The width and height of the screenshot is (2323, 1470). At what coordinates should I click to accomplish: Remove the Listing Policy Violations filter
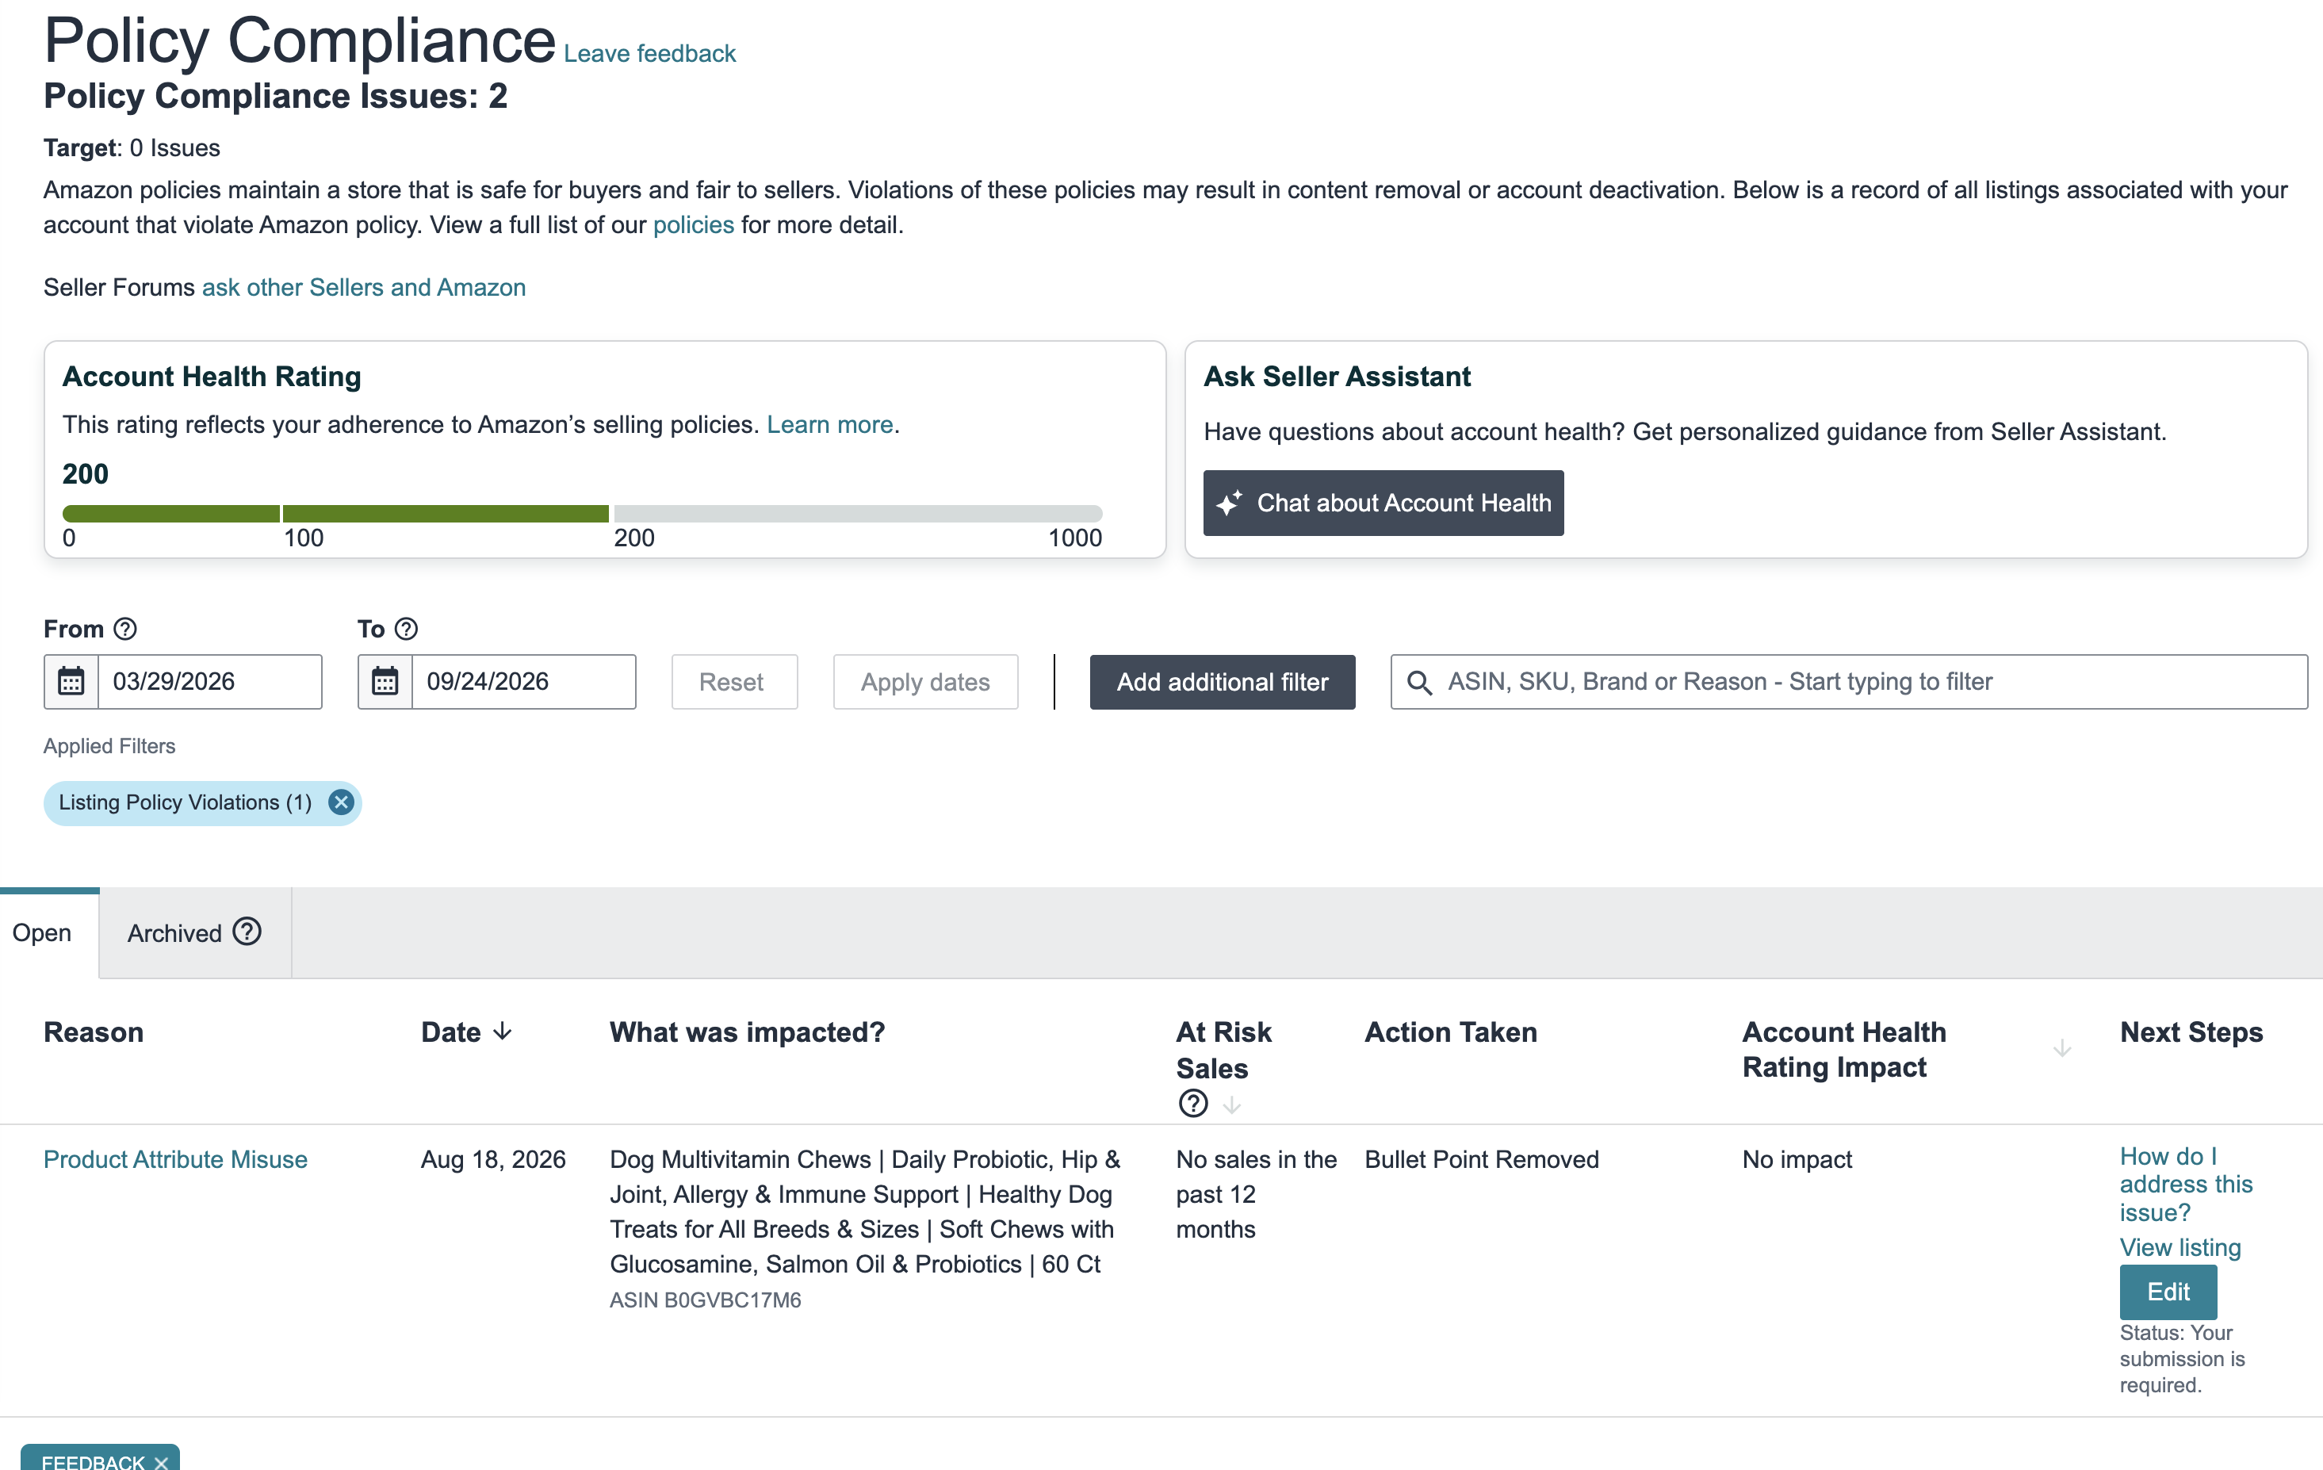tap(342, 802)
